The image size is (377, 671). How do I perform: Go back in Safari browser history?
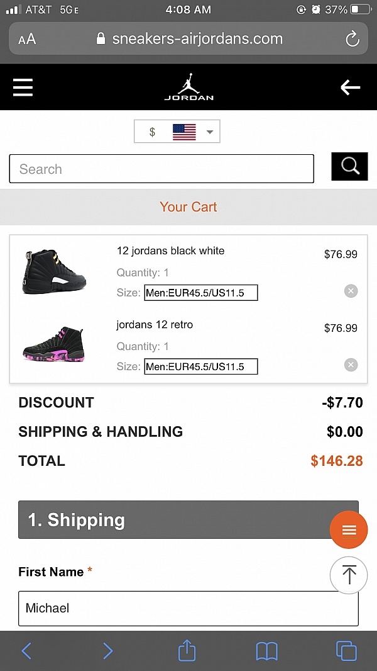26,651
